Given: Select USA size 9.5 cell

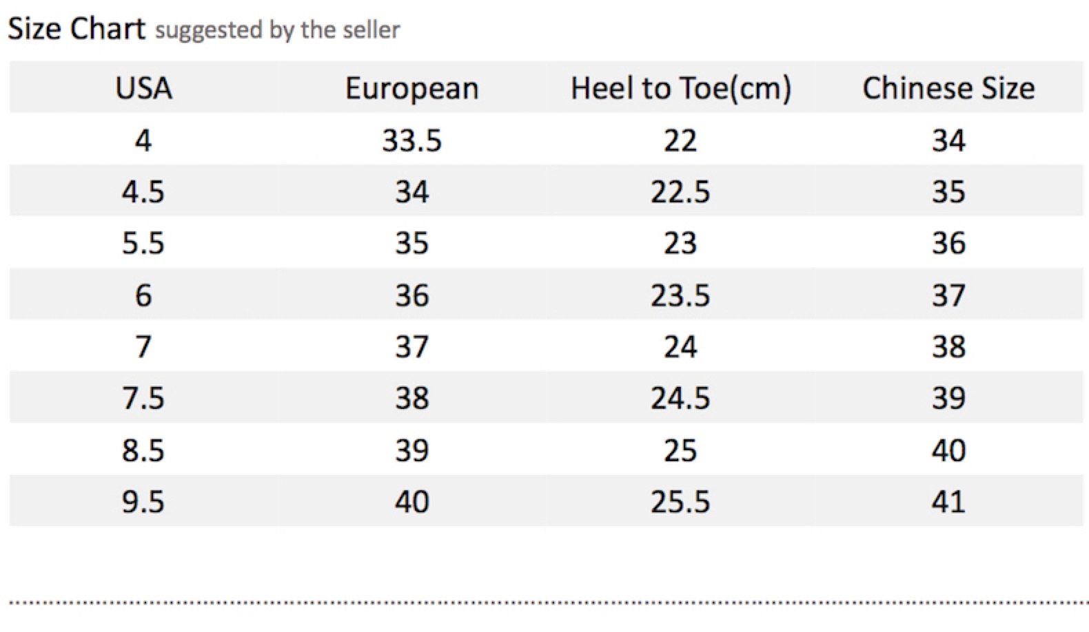Looking at the screenshot, I should click(x=143, y=501).
